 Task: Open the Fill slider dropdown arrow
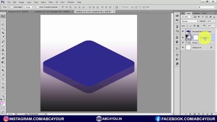214,26
